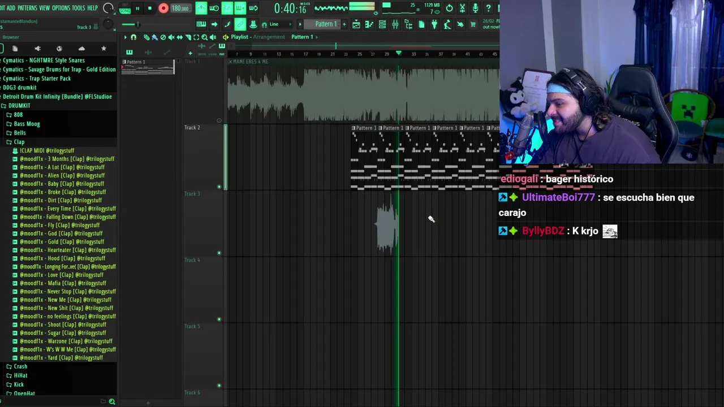Open the TOOLS menu
The image size is (724, 407).
pos(78,8)
